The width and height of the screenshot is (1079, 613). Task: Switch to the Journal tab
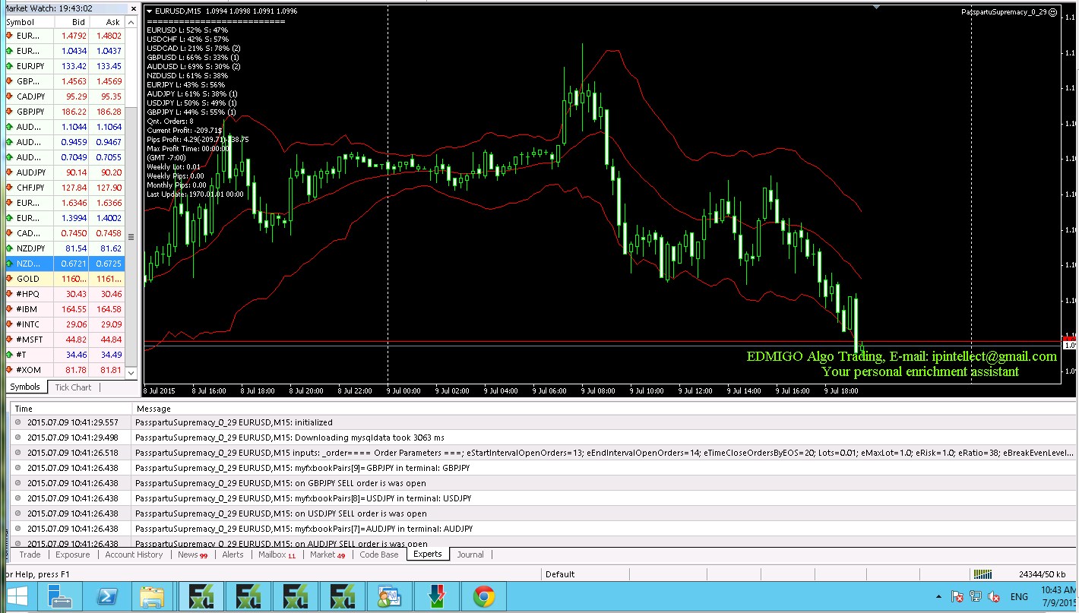pyautogui.click(x=470, y=555)
